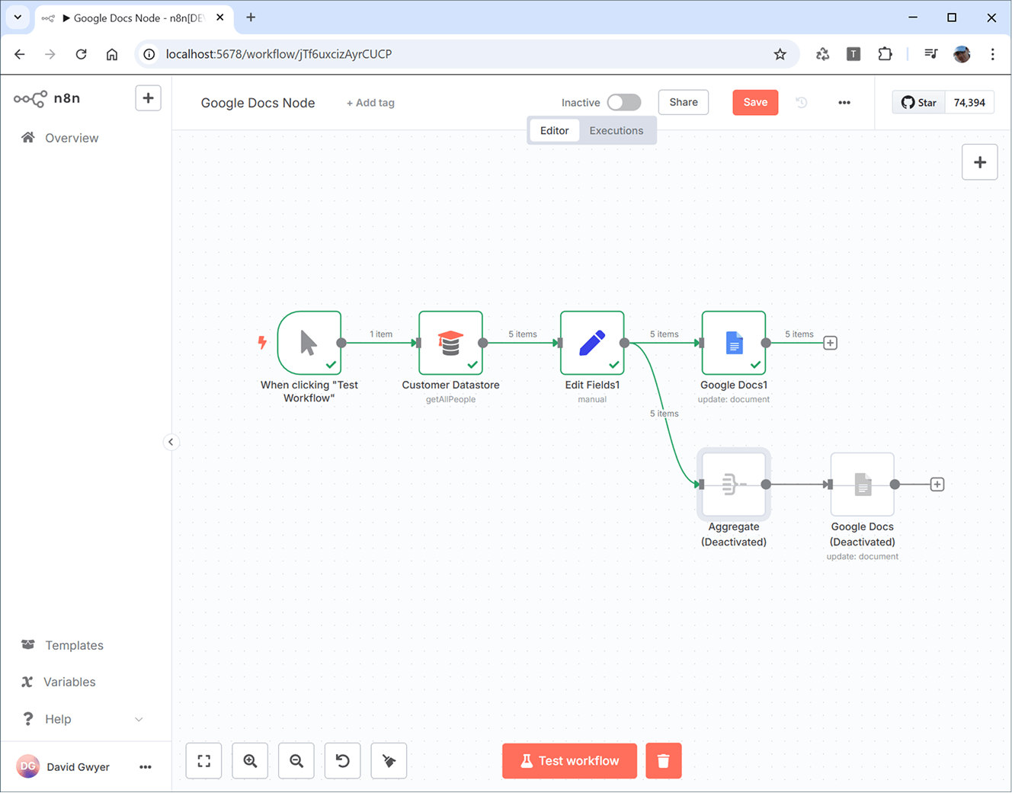Viewport: 1012px width, 793px height.
Task: Click plus connector after deactivated Google Docs
Action: coord(937,484)
